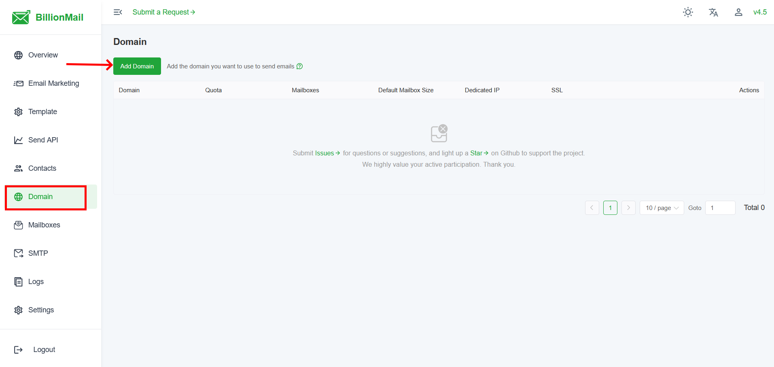Go to the previous page with the left arrow
The height and width of the screenshot is (367, 774).
592,208
